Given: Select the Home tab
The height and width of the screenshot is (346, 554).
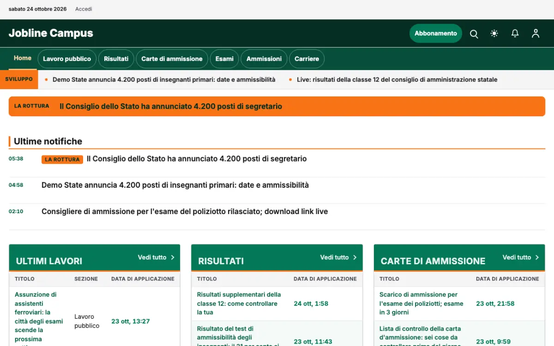Looking at the screenshot, I should click(x=23, y=58).
